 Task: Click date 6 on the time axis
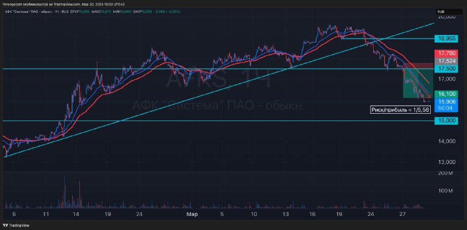[x=14, y=214]
